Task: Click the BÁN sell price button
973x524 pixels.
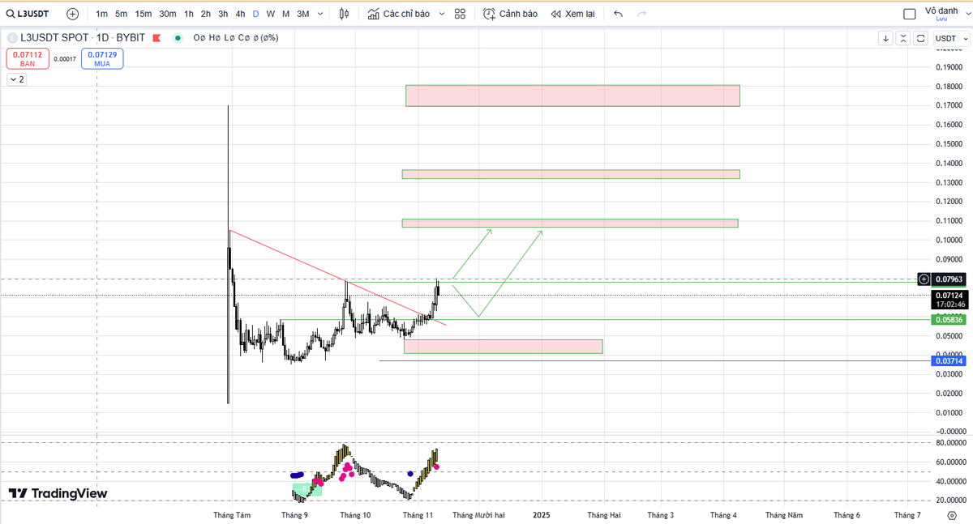Action: tap(28, 58)
